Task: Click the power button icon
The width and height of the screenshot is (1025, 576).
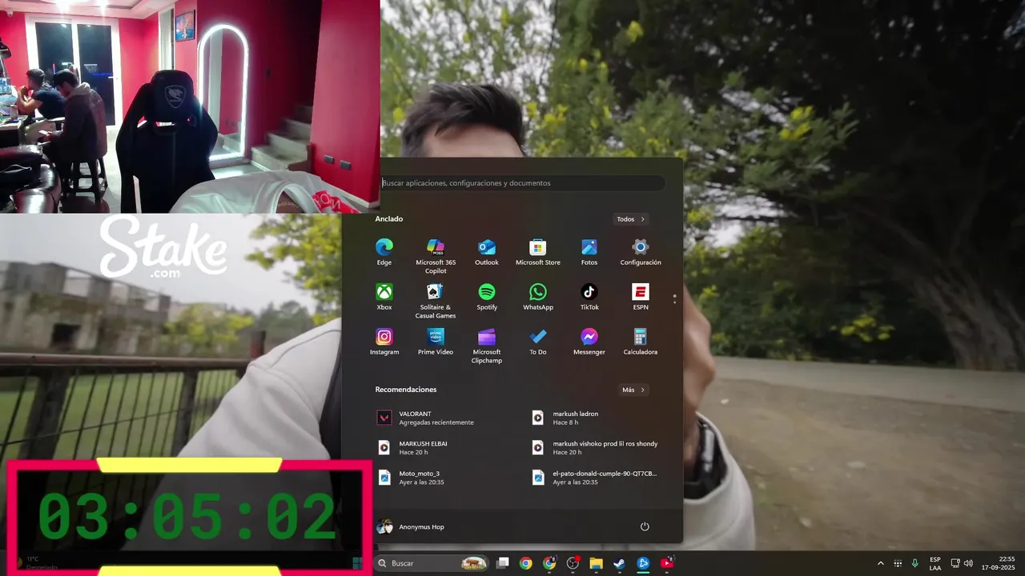Action: [645, 526]
